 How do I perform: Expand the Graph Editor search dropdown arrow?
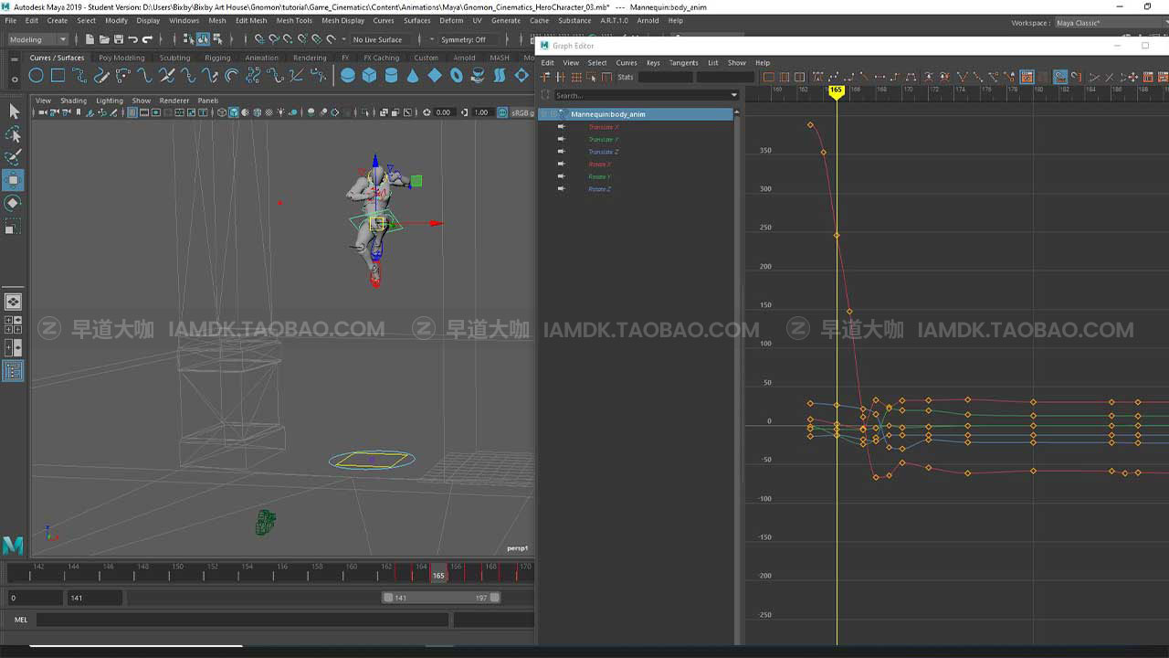[x=733, y=95]
